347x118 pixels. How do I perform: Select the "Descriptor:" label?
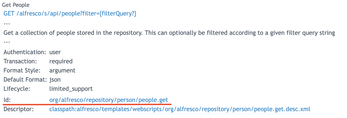tap(18, 109)
